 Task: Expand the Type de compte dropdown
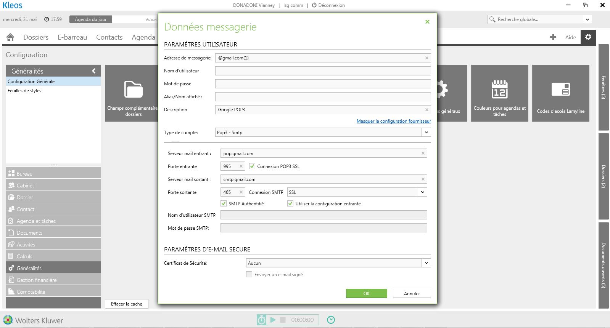pos(426,132)
